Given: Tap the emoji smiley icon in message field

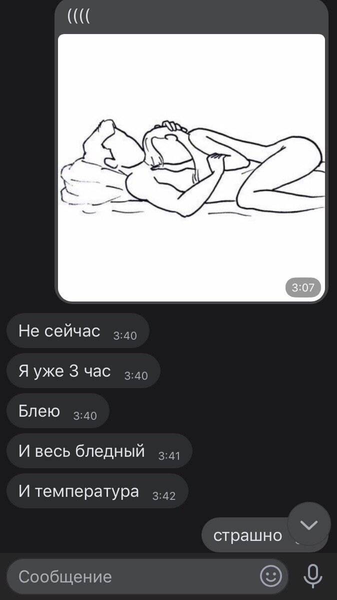Looking at the screenshot, I should click(x=271, y=576).
